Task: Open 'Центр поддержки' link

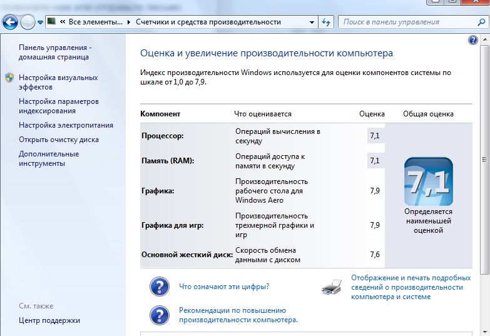Action: coord(49,320)
